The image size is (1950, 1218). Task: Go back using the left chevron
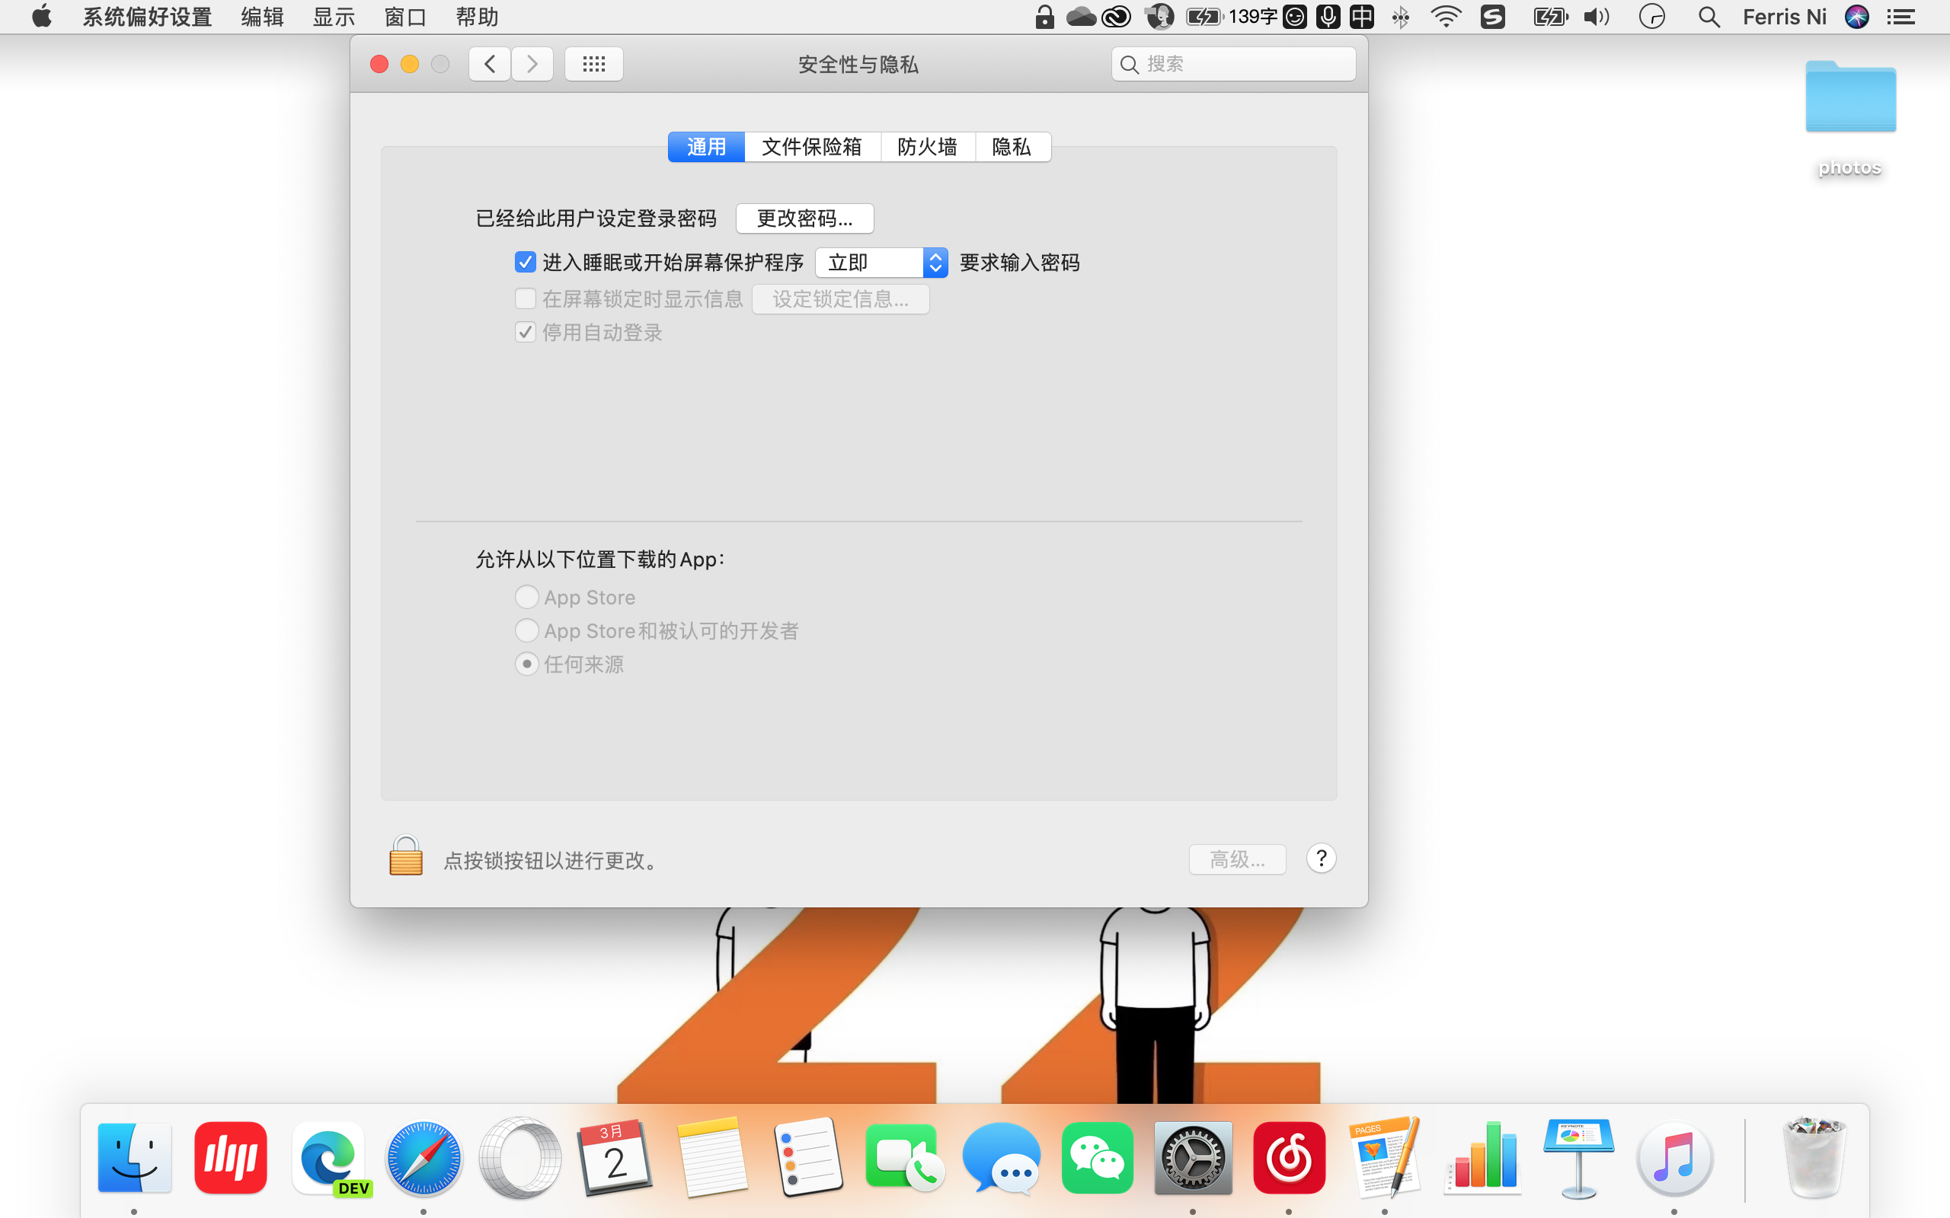490,65
